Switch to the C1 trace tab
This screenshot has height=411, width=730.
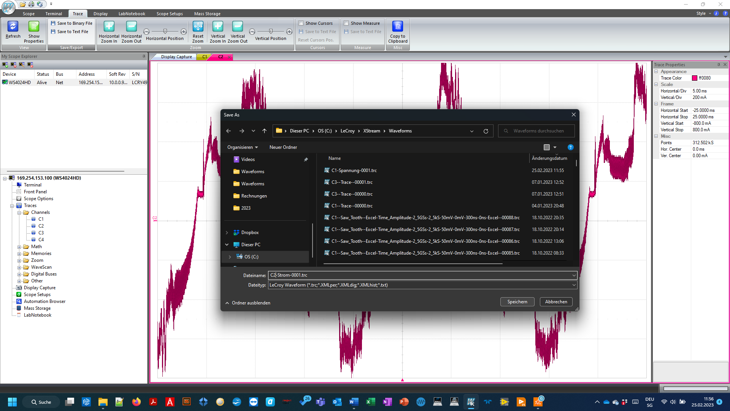coord(205,57)
